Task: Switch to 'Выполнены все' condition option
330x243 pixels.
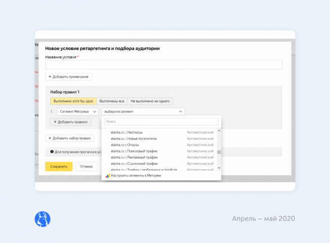Action: 112,101
